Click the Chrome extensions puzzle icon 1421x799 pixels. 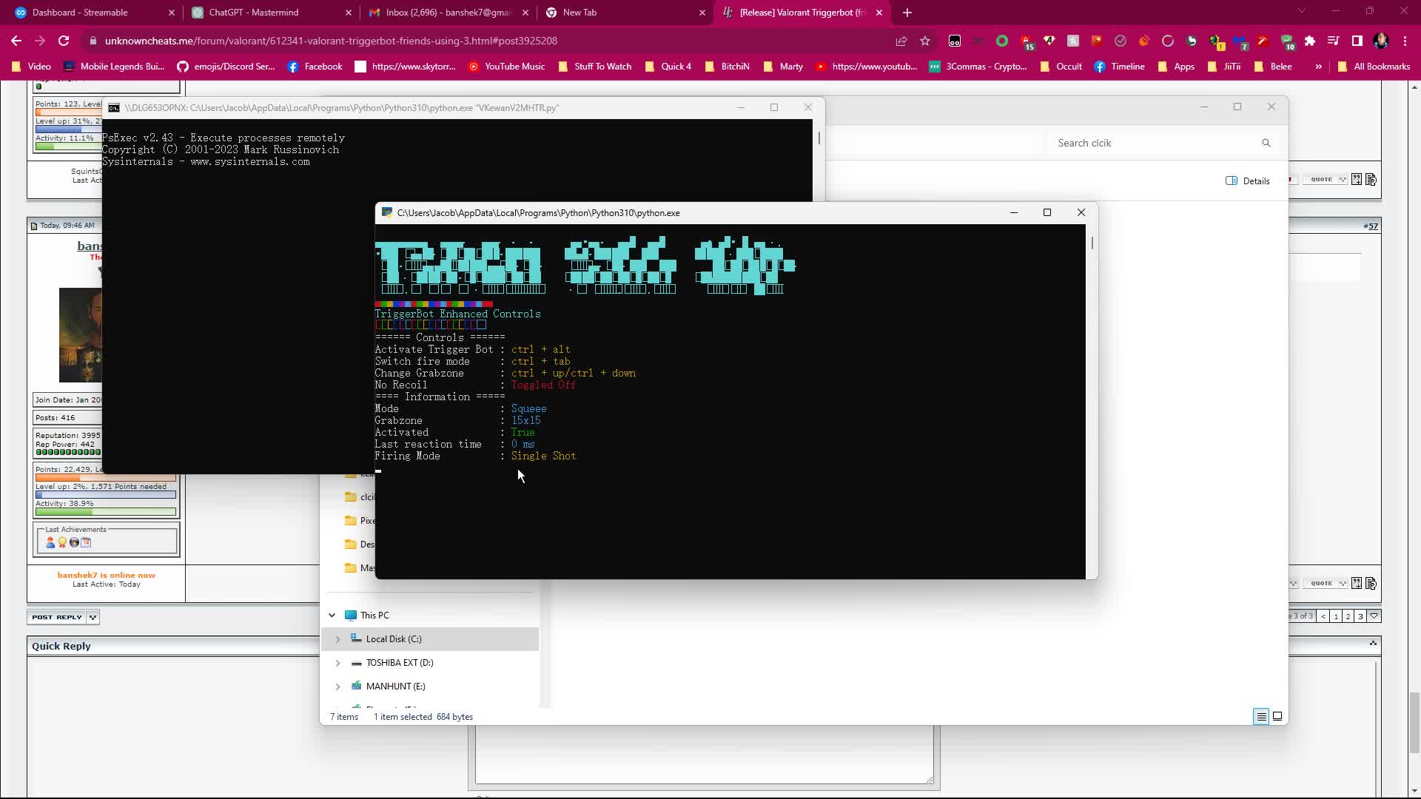1310,41
